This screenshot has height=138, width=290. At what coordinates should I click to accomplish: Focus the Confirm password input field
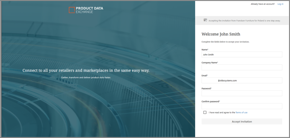coord(242,106)
